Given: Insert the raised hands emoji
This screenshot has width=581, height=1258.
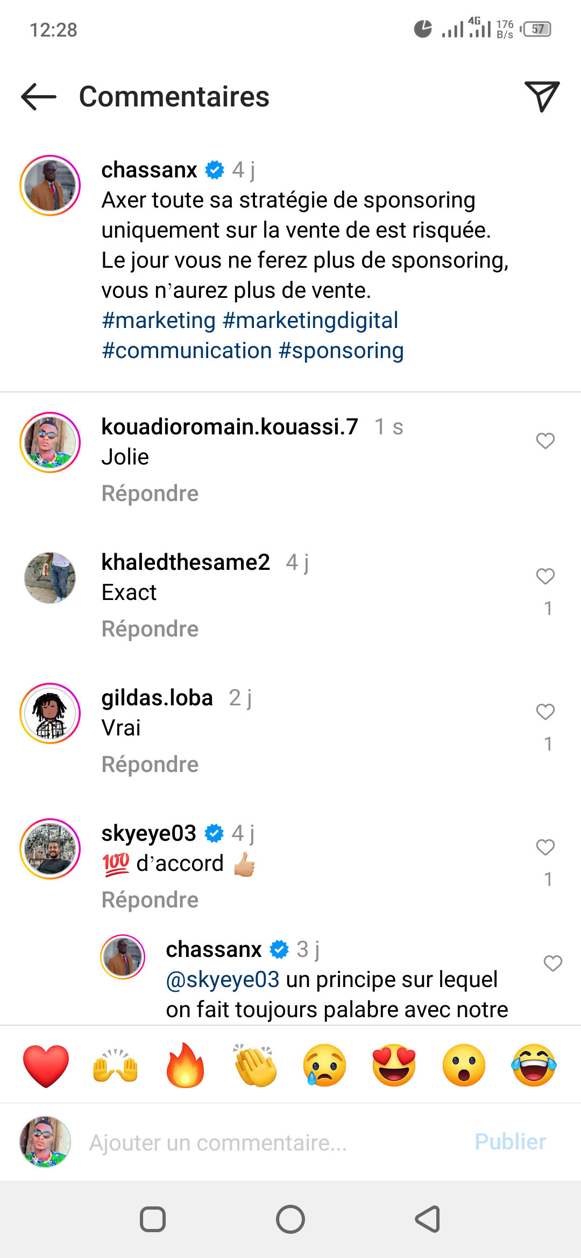Looking at the screenshot, I should (x=116, y=1066).
